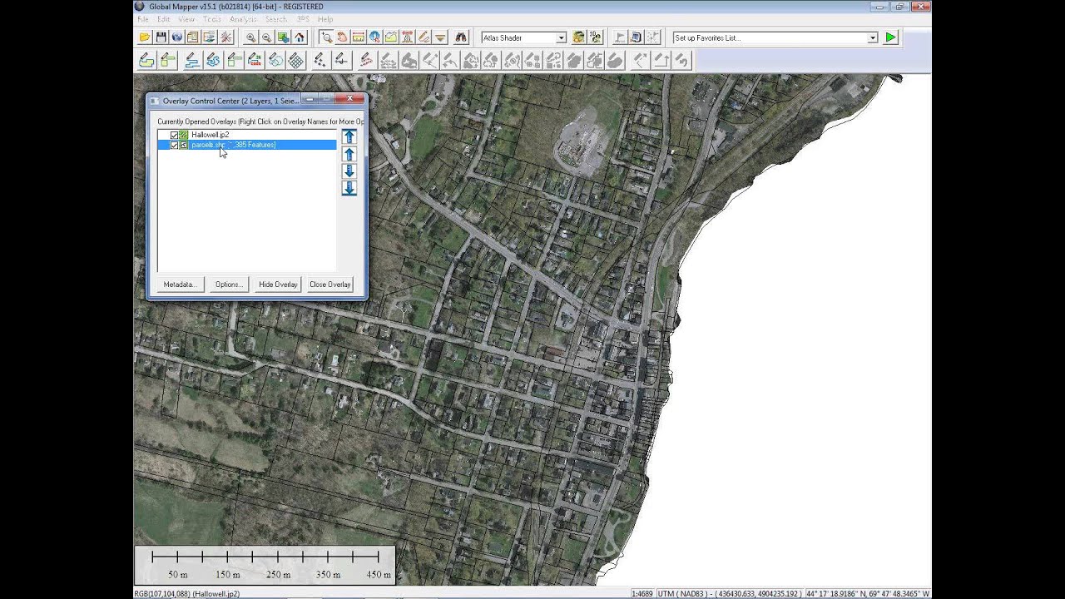Select the Pan hand tool
Screen dimensions: 1065x599
click(341, 37)
